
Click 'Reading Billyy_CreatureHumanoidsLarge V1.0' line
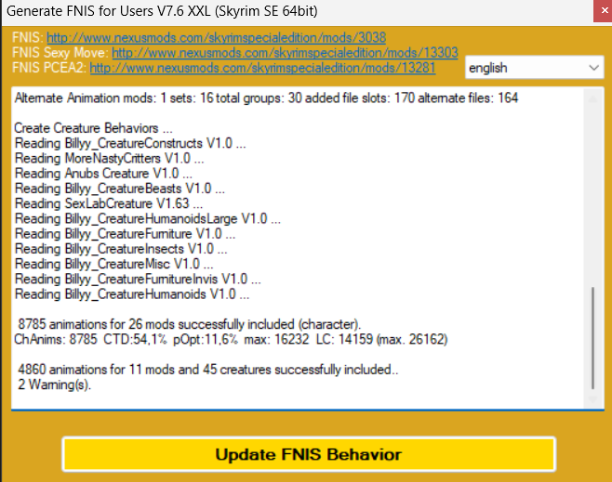pos(148,219)
